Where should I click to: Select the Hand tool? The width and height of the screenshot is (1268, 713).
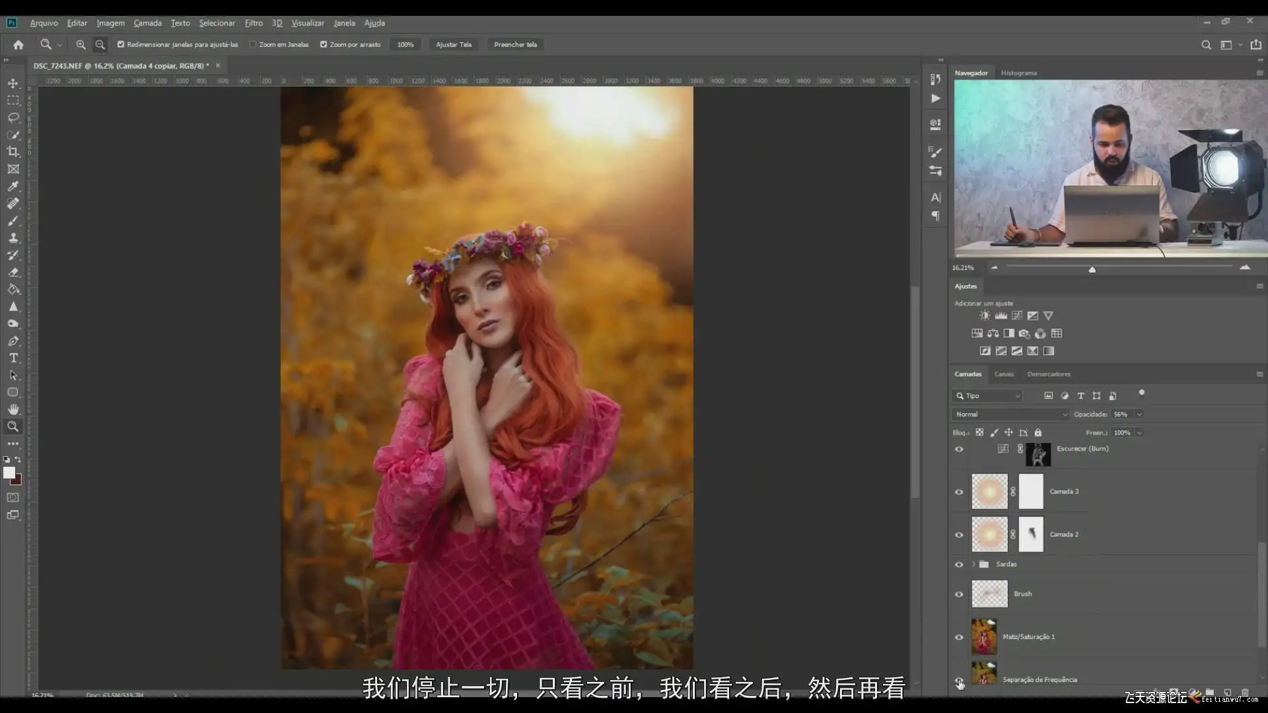click(13, 409)
